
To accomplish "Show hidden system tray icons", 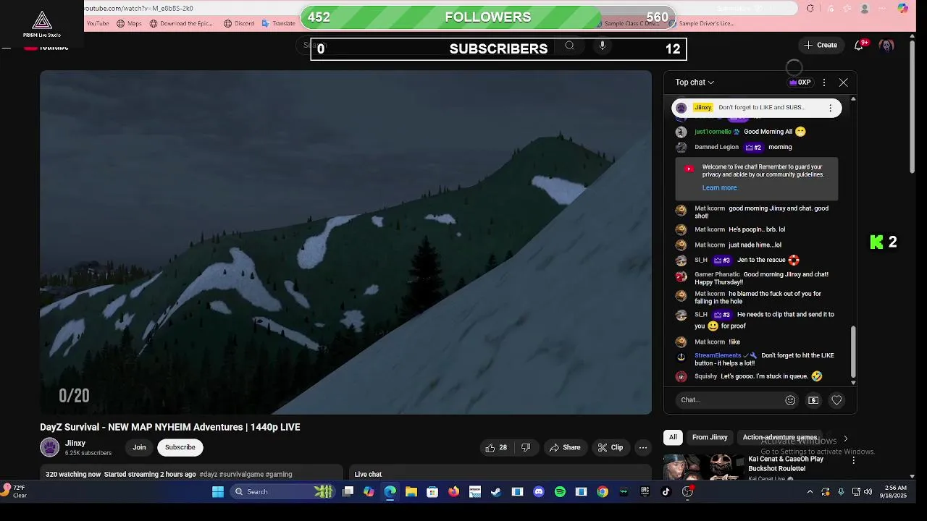I will [x=810, y=492].
